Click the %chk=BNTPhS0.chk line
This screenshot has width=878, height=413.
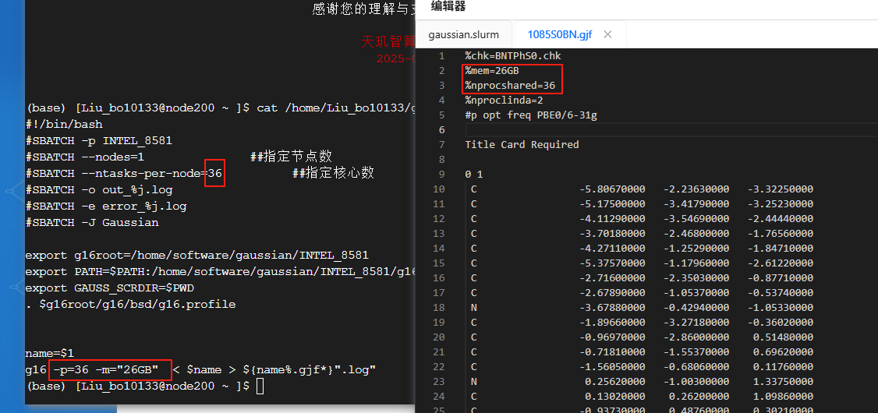click(512, 56)
